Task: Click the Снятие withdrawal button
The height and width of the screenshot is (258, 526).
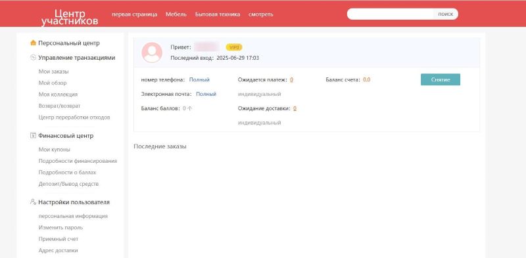Action: point(441,79)
